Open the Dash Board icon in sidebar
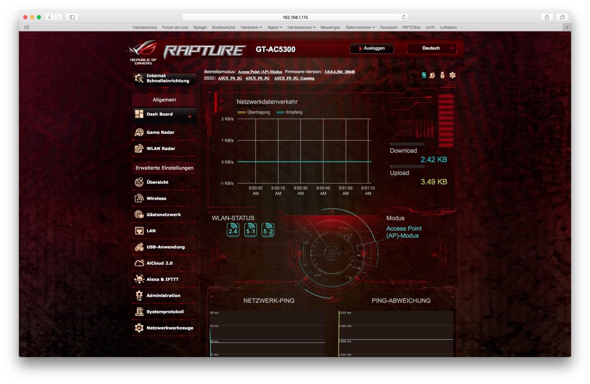 tap(139, 114)
